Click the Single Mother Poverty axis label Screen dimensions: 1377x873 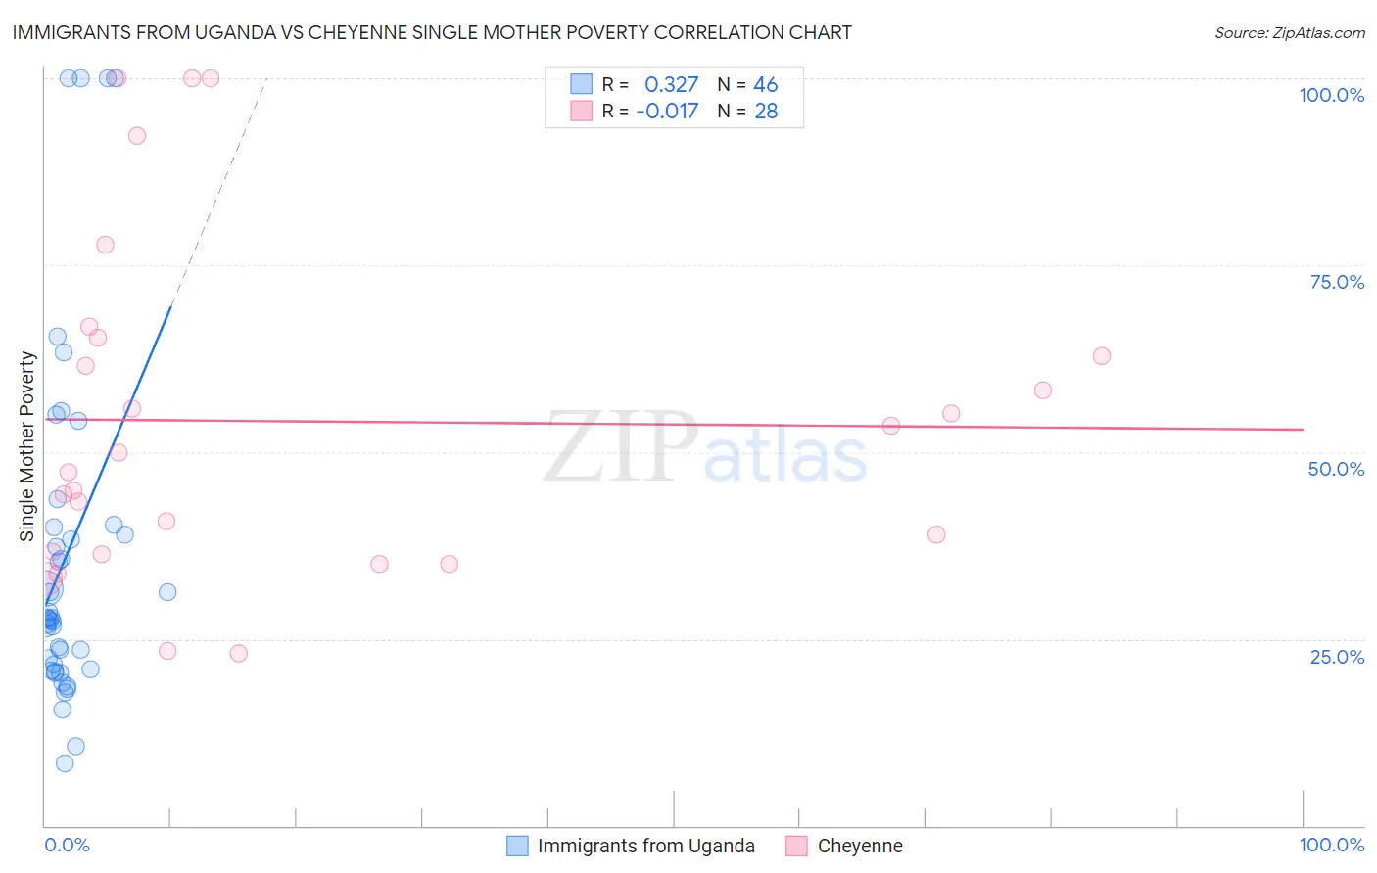(27, 446)
